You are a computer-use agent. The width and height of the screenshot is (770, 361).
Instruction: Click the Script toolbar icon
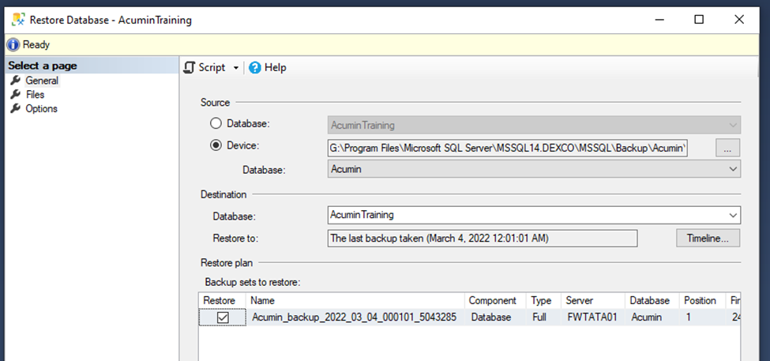tap(189, 67)
